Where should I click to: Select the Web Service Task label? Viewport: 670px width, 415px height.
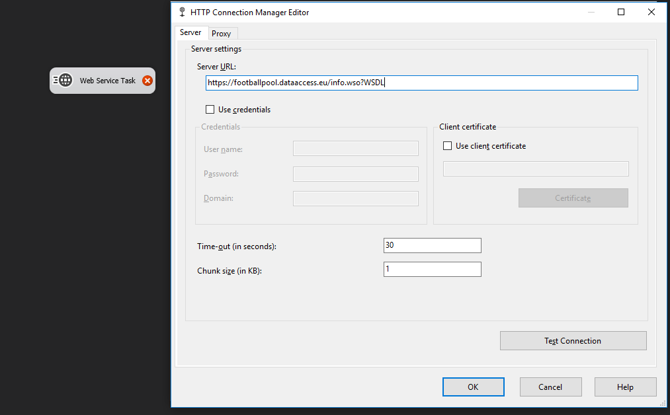(108, 81)
